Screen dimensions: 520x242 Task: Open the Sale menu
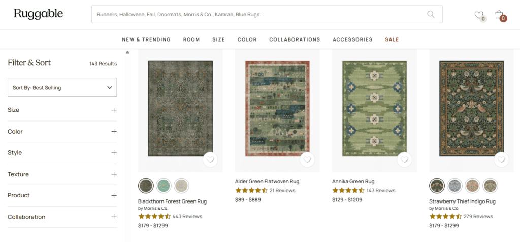coord(392,39)
